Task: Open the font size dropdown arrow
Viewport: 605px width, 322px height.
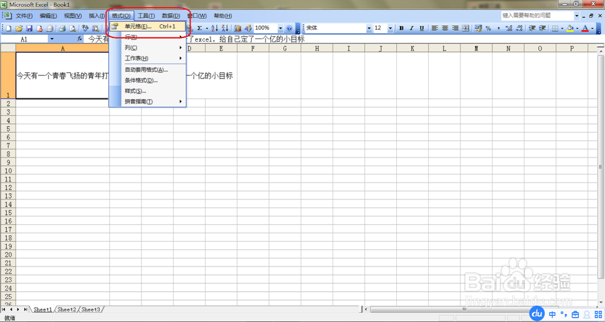Action: click(x=390, y=28)
